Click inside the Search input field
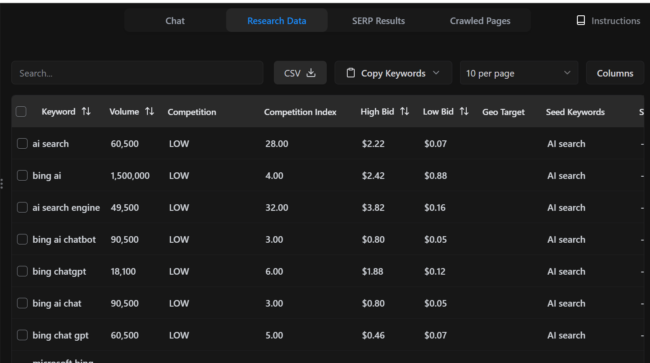This screenshot has height=363, width=650. pos(137,73)
